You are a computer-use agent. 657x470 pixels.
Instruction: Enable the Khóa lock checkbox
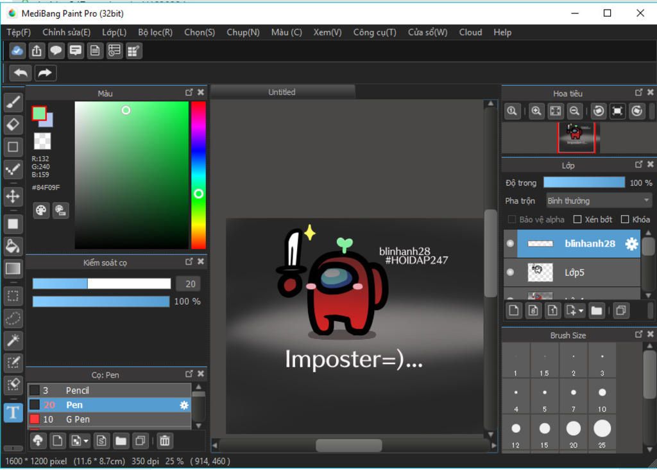pos(625,220)
